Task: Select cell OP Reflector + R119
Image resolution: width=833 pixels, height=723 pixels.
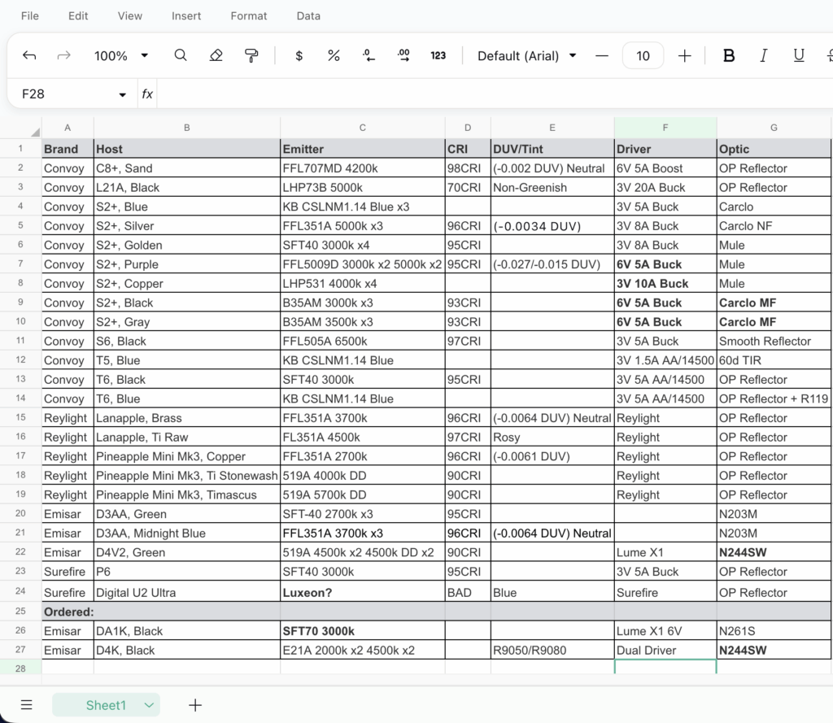Action: 774,399
